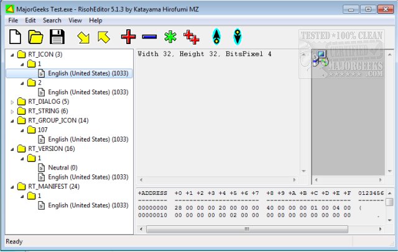This screenshot has height=252, width=398.
Task: Select the RT_STRING (6) label
Action: [48, 111]
